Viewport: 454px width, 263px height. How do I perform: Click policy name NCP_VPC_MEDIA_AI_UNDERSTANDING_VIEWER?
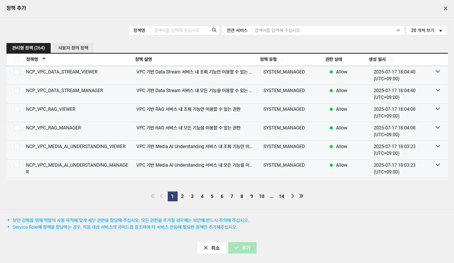click(x=76, y=147)
